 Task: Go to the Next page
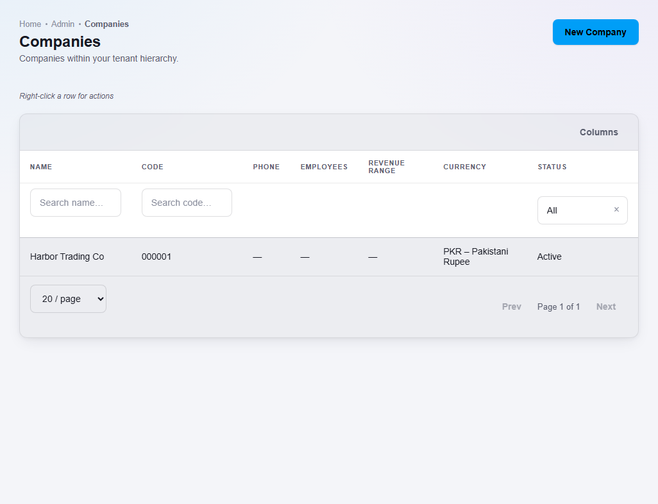(x=605, y=307)
